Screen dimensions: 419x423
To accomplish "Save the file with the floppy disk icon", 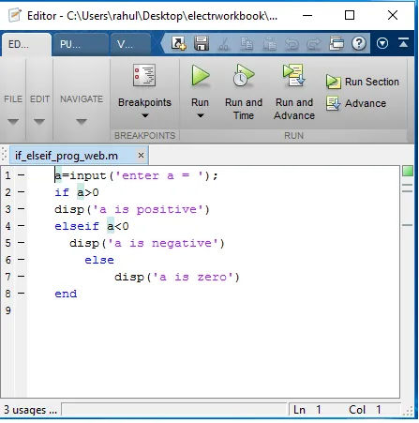I will click(202, 43).
